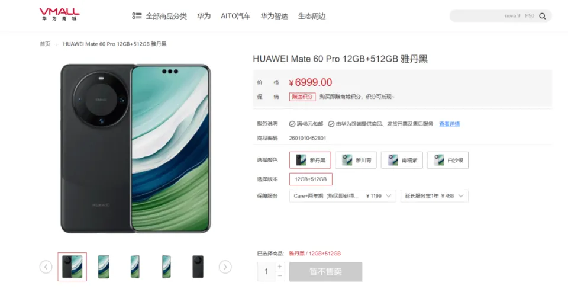The image size is (568, 295).
Task: Show the black back-view phone thumbnail
Action: pyautogui.click(x=198, y=267)
